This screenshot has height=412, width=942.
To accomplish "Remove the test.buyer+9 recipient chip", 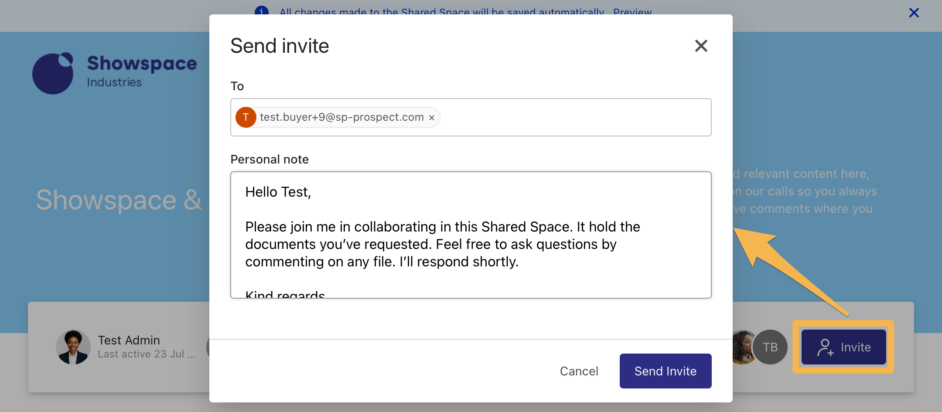I will coord(431,117).
